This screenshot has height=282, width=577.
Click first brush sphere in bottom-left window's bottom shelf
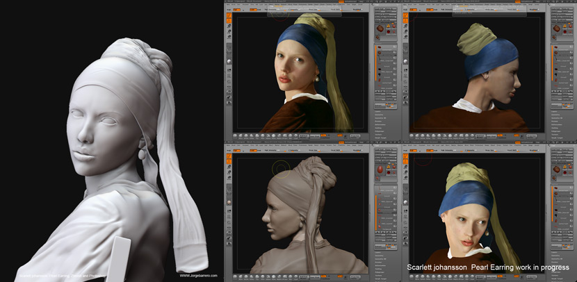click(x=235, y=277)
